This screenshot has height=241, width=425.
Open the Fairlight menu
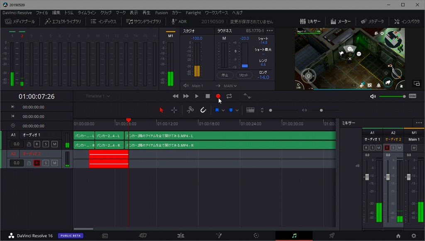[193, 13]
